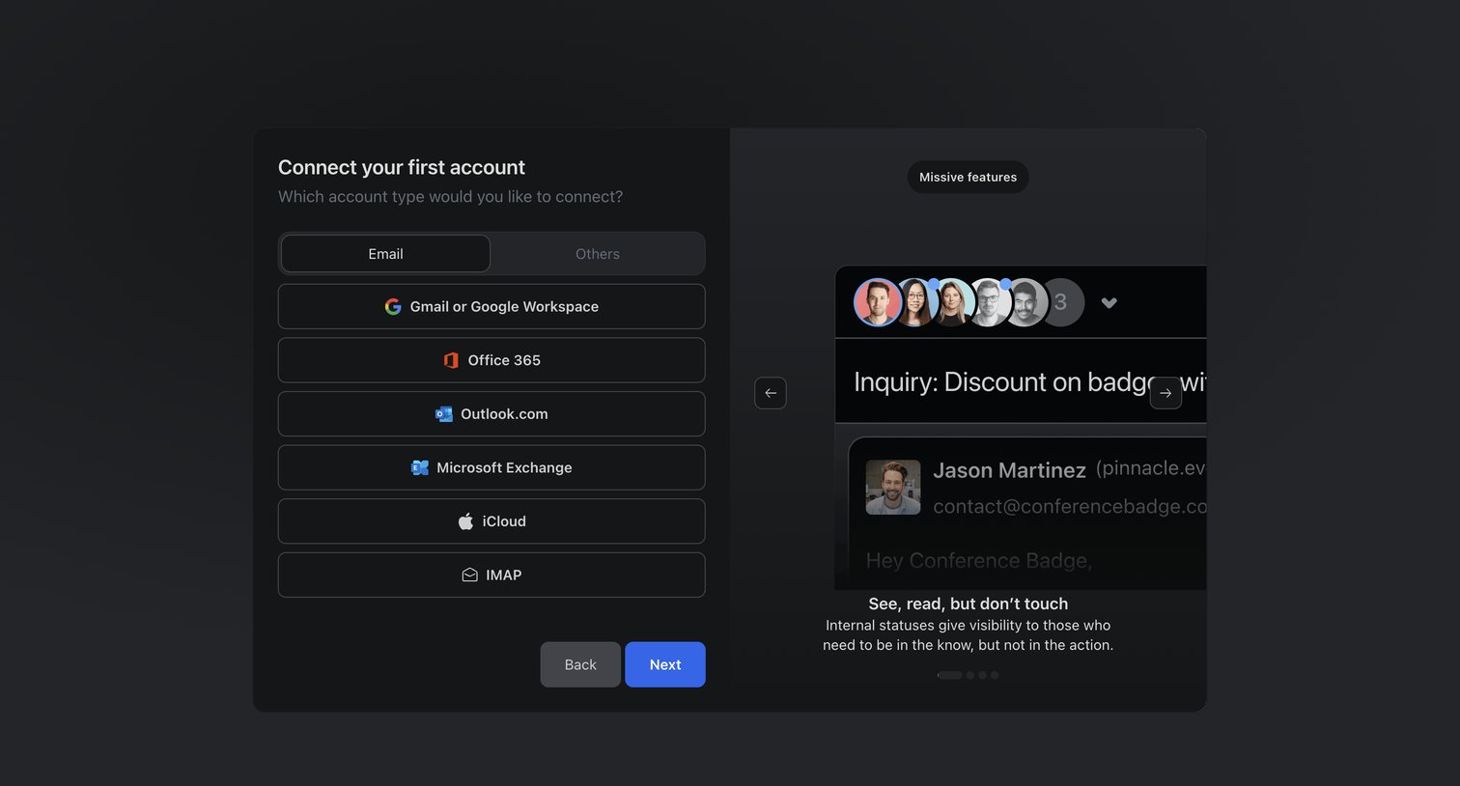Viewport: 1460px width, 786px height.
Task: Click the 'See, read, but don't touch' heading
Action: (968, 604)
